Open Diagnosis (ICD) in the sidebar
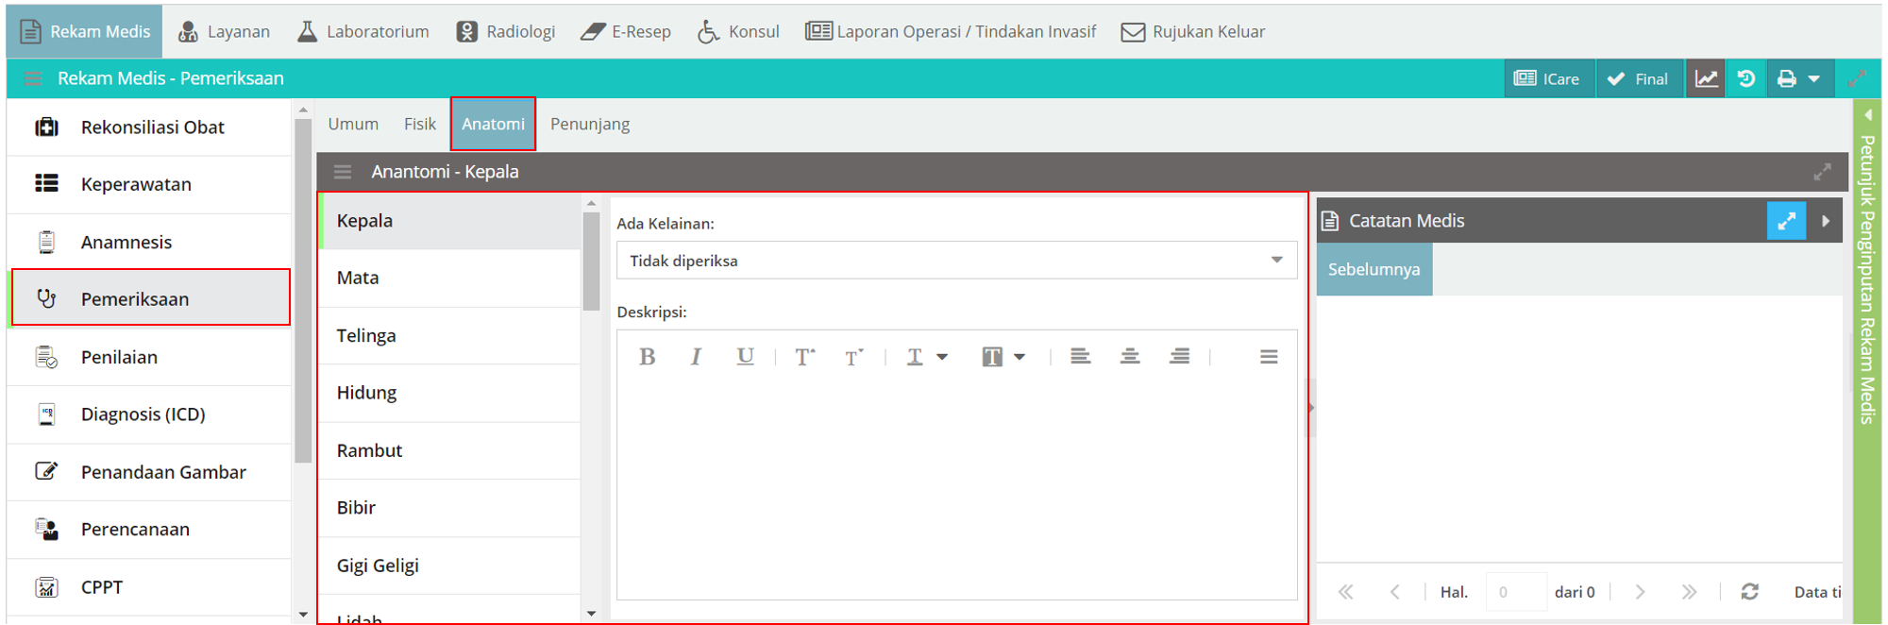The image size is (1888, 625). [x=149, y=414]
